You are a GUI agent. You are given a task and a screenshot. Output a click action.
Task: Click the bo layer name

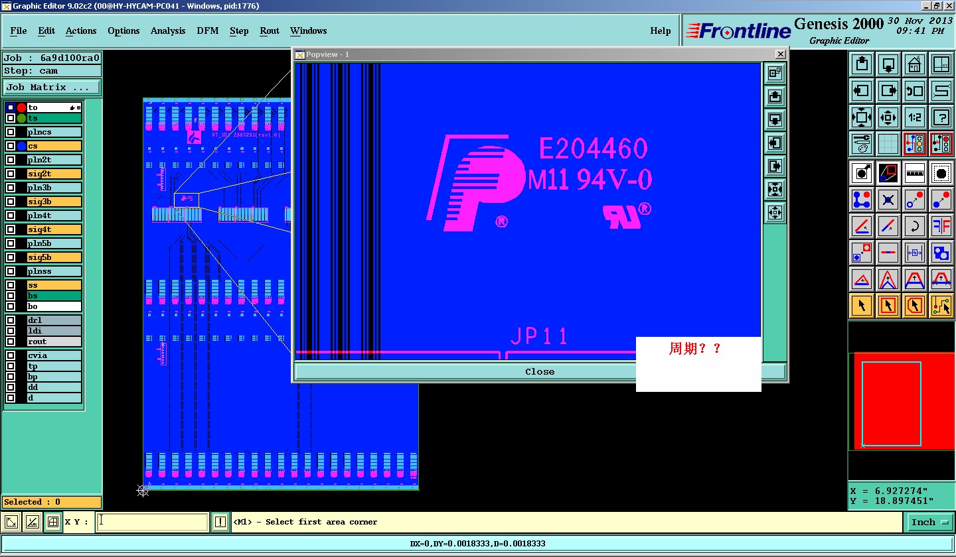54,306
